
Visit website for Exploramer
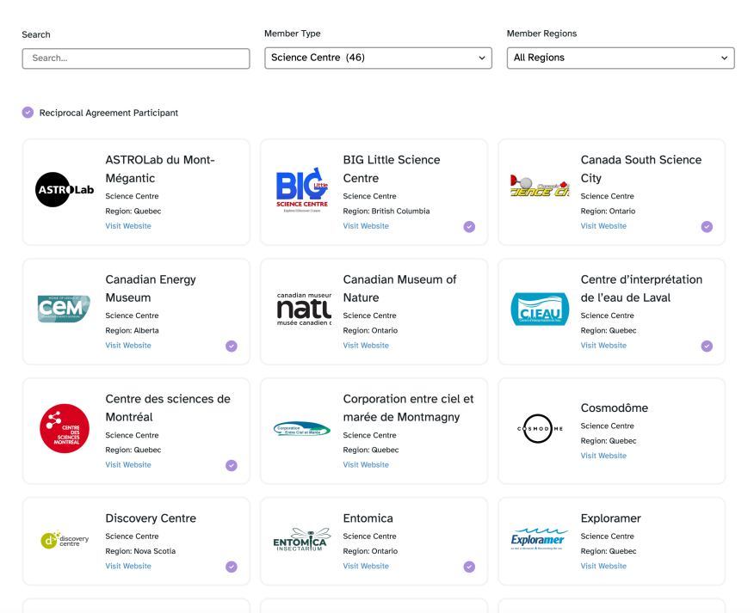point(603,566)
